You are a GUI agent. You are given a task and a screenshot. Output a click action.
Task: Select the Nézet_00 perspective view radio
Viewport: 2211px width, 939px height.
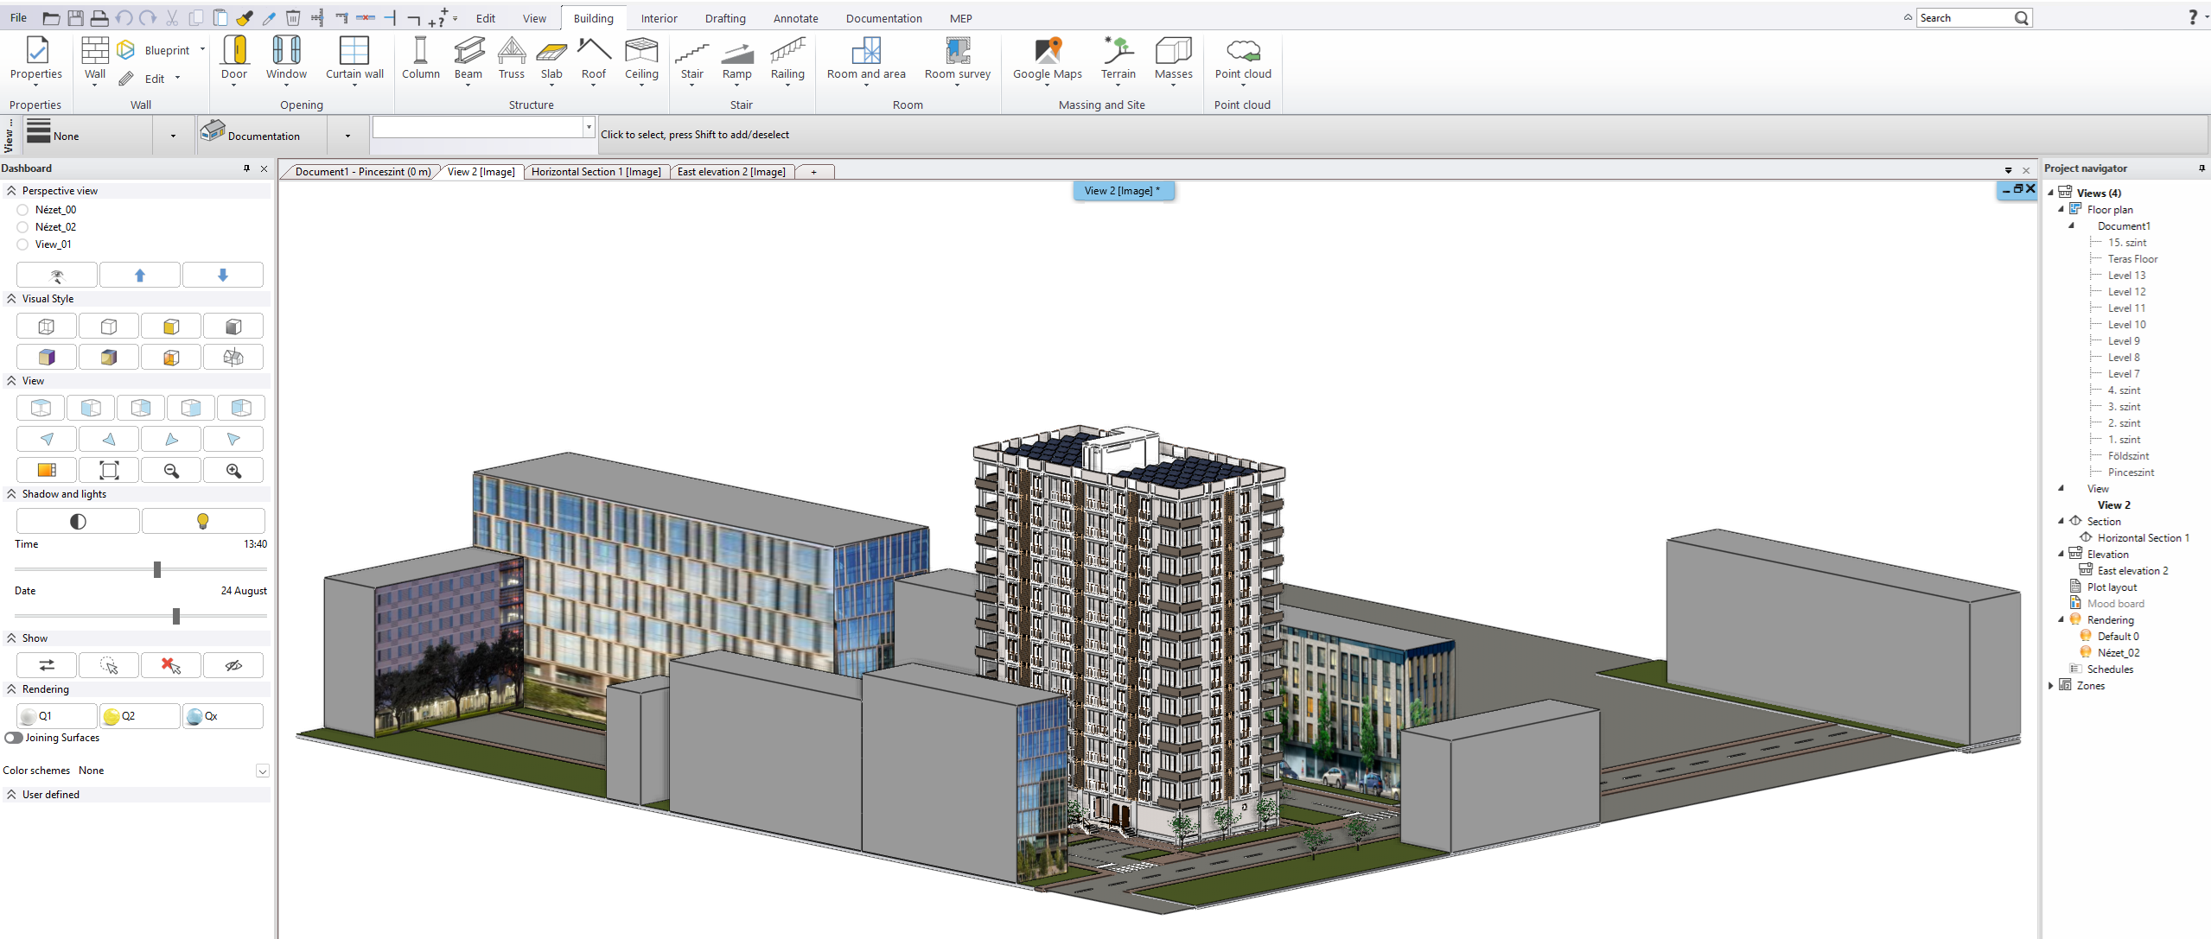(x=23, y=210)
